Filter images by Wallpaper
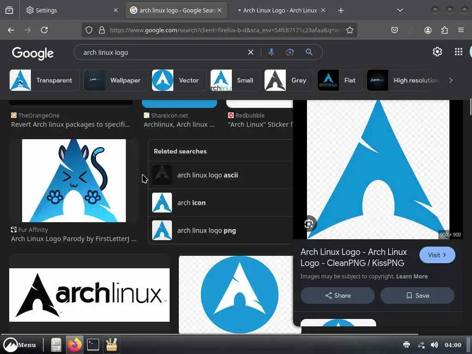Viewport: 472px width, 354px height. 116,80
